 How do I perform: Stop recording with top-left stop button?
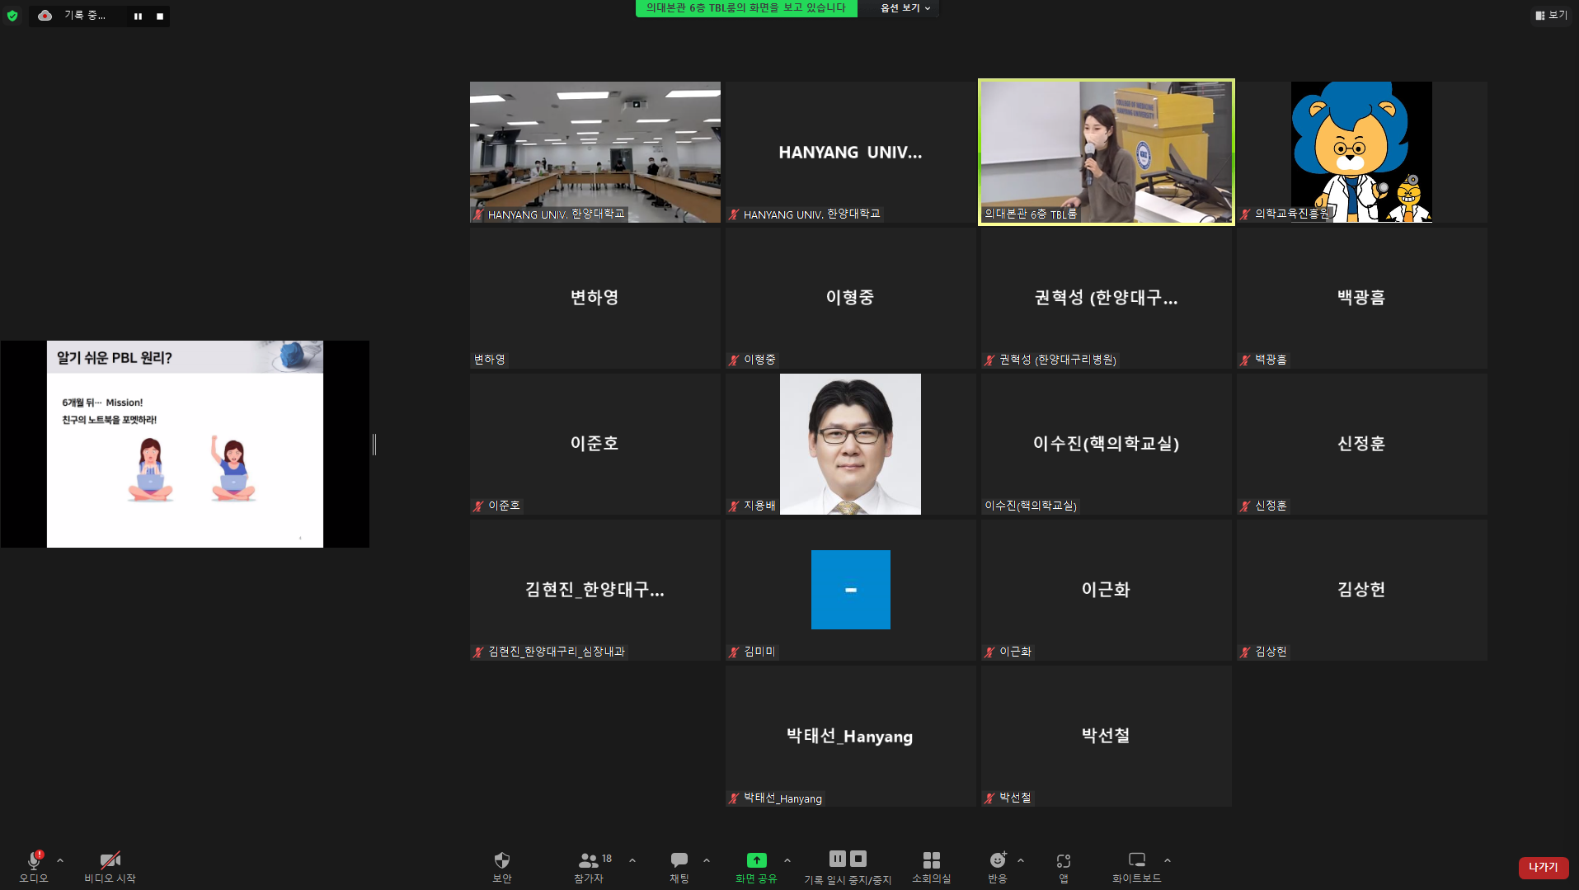coord(160,16)
